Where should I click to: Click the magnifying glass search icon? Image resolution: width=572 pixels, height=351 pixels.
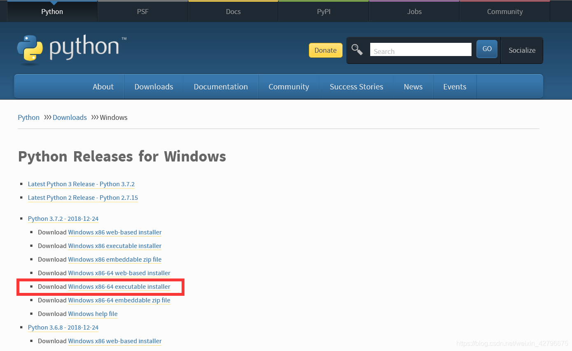click(357, 50)
